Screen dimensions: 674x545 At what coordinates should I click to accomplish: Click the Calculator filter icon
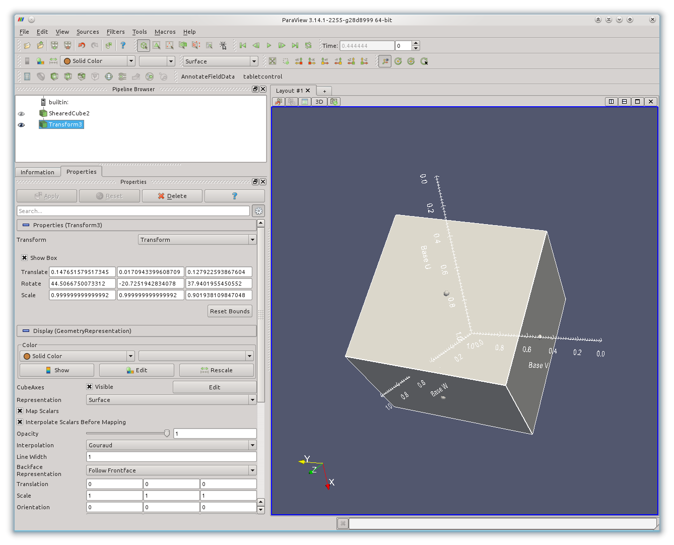(x=27, y=77)
